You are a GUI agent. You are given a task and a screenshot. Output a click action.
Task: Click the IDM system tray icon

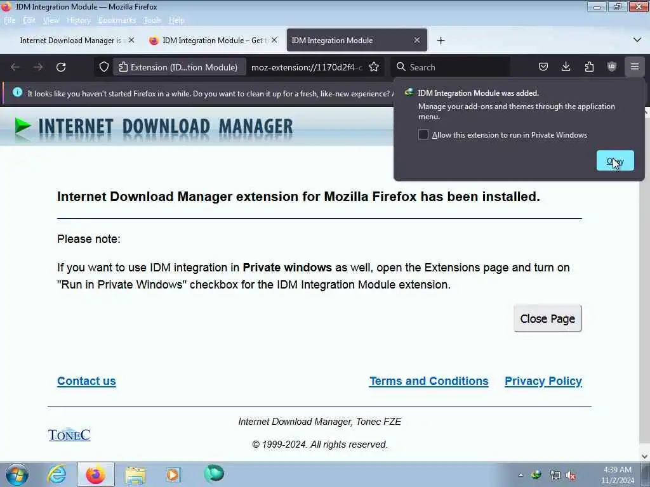click(536, 474)
